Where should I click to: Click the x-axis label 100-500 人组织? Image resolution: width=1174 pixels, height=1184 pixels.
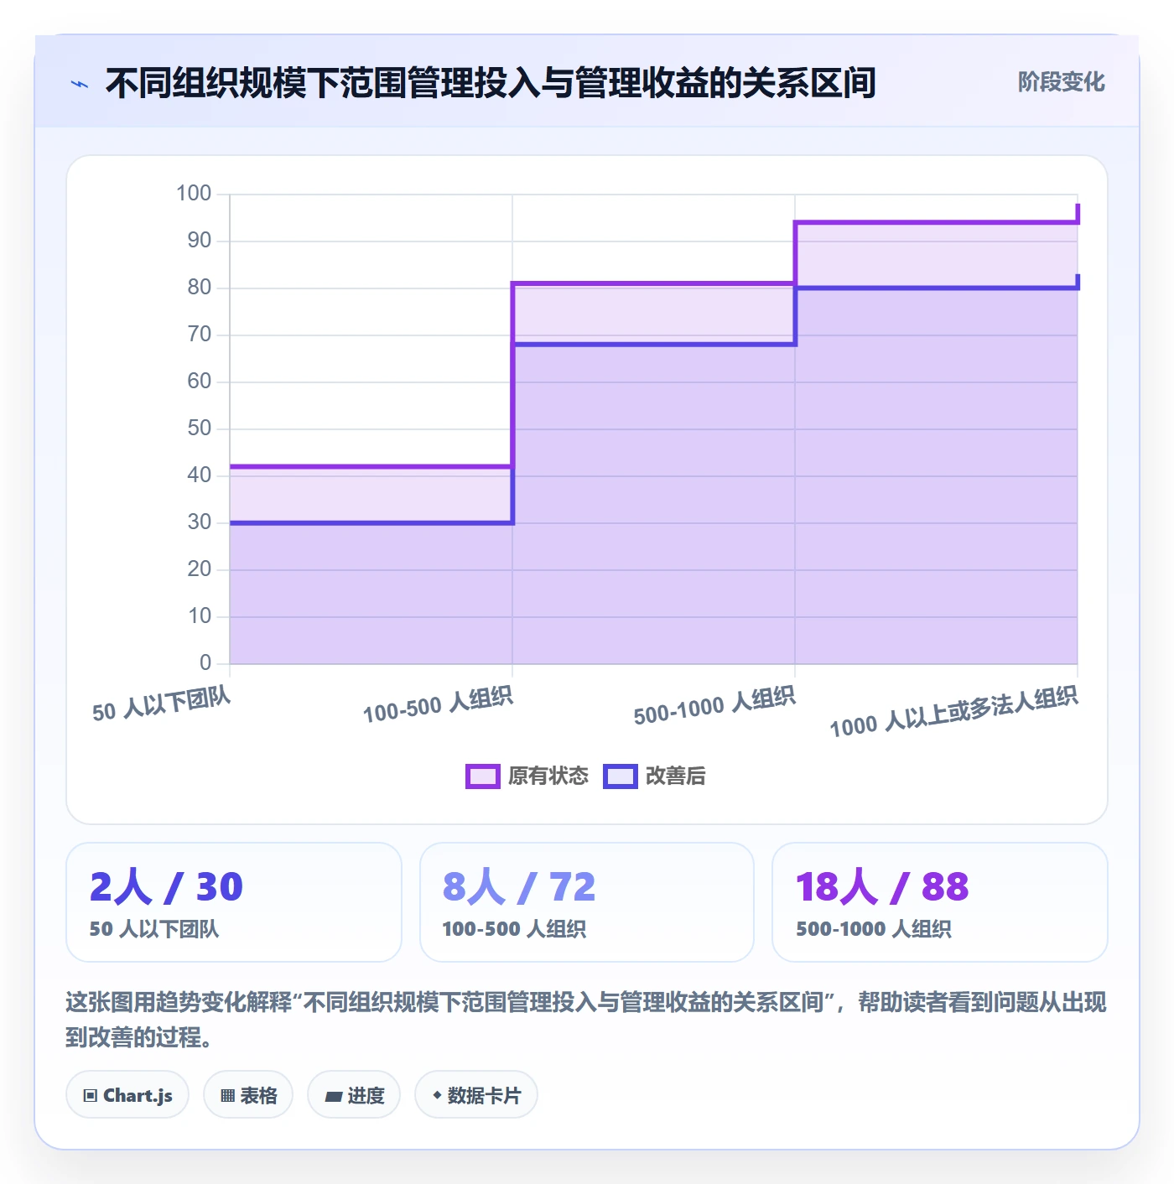438,704
